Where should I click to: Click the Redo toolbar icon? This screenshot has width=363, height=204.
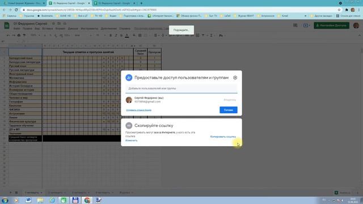[14, 35]
